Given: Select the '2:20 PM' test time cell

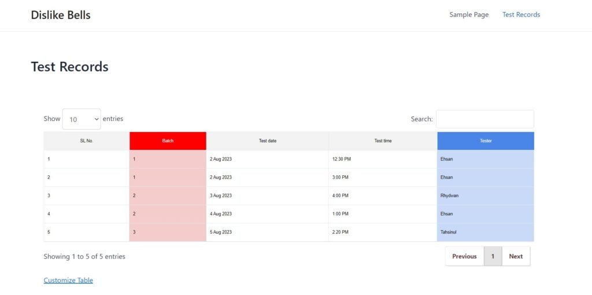Looking at the screenshot, I should [383, 232].
